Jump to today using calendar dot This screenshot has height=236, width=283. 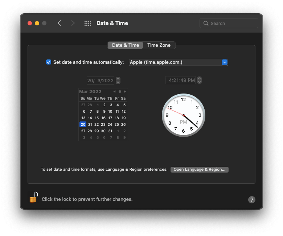click(120, 92)
